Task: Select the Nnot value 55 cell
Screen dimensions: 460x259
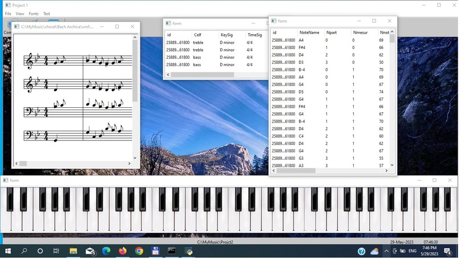Action: coord(381,158)
